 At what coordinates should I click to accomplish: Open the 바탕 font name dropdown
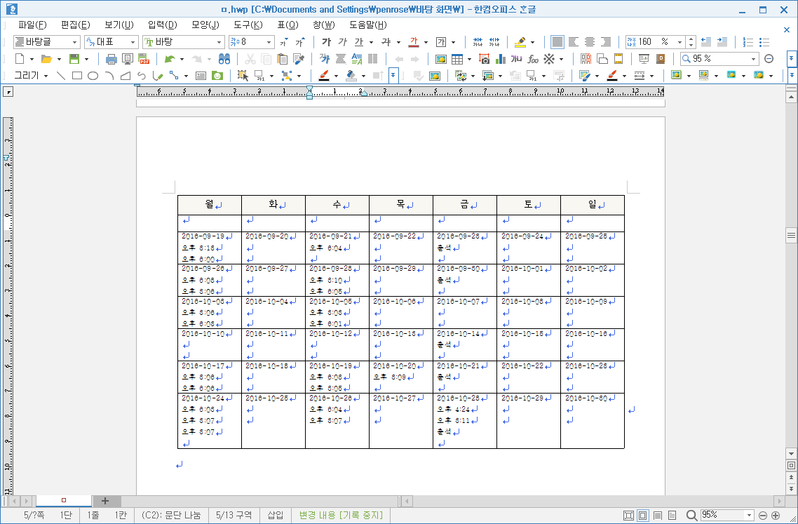pyautogui.click(x=219, y=42)
